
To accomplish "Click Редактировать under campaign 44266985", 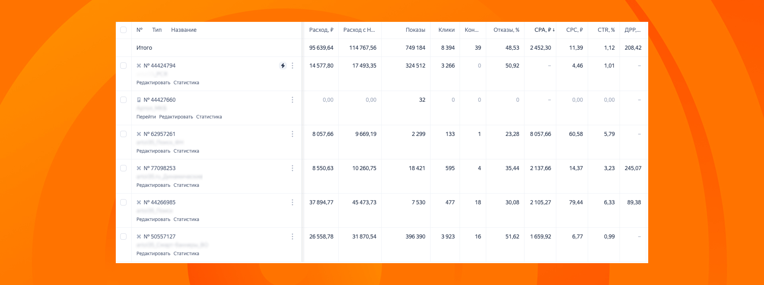I will pos(153,219).
